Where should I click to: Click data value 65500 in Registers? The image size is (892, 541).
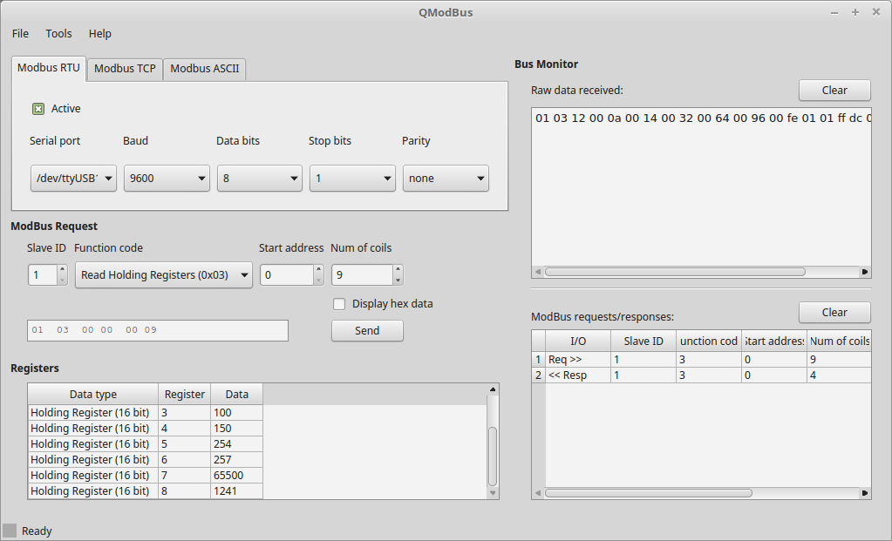coord(236,476)
